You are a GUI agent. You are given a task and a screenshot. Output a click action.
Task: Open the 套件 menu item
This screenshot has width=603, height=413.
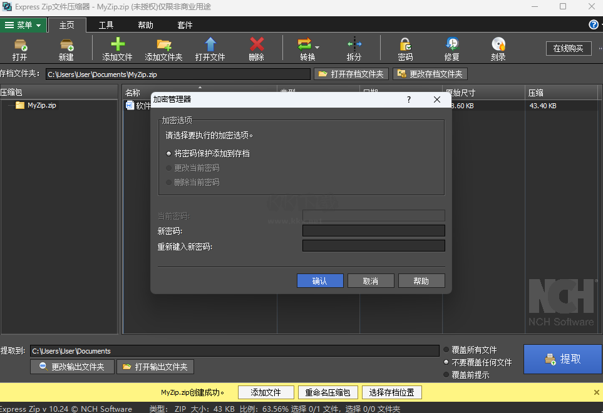(x=184, y=25)
